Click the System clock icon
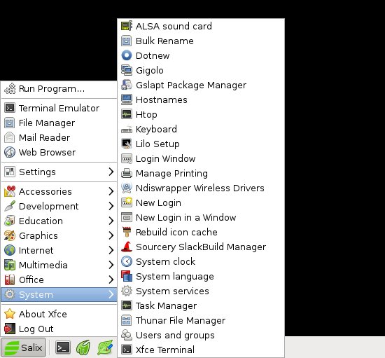Screen dimensions: 385x358 tap(127, 262)
